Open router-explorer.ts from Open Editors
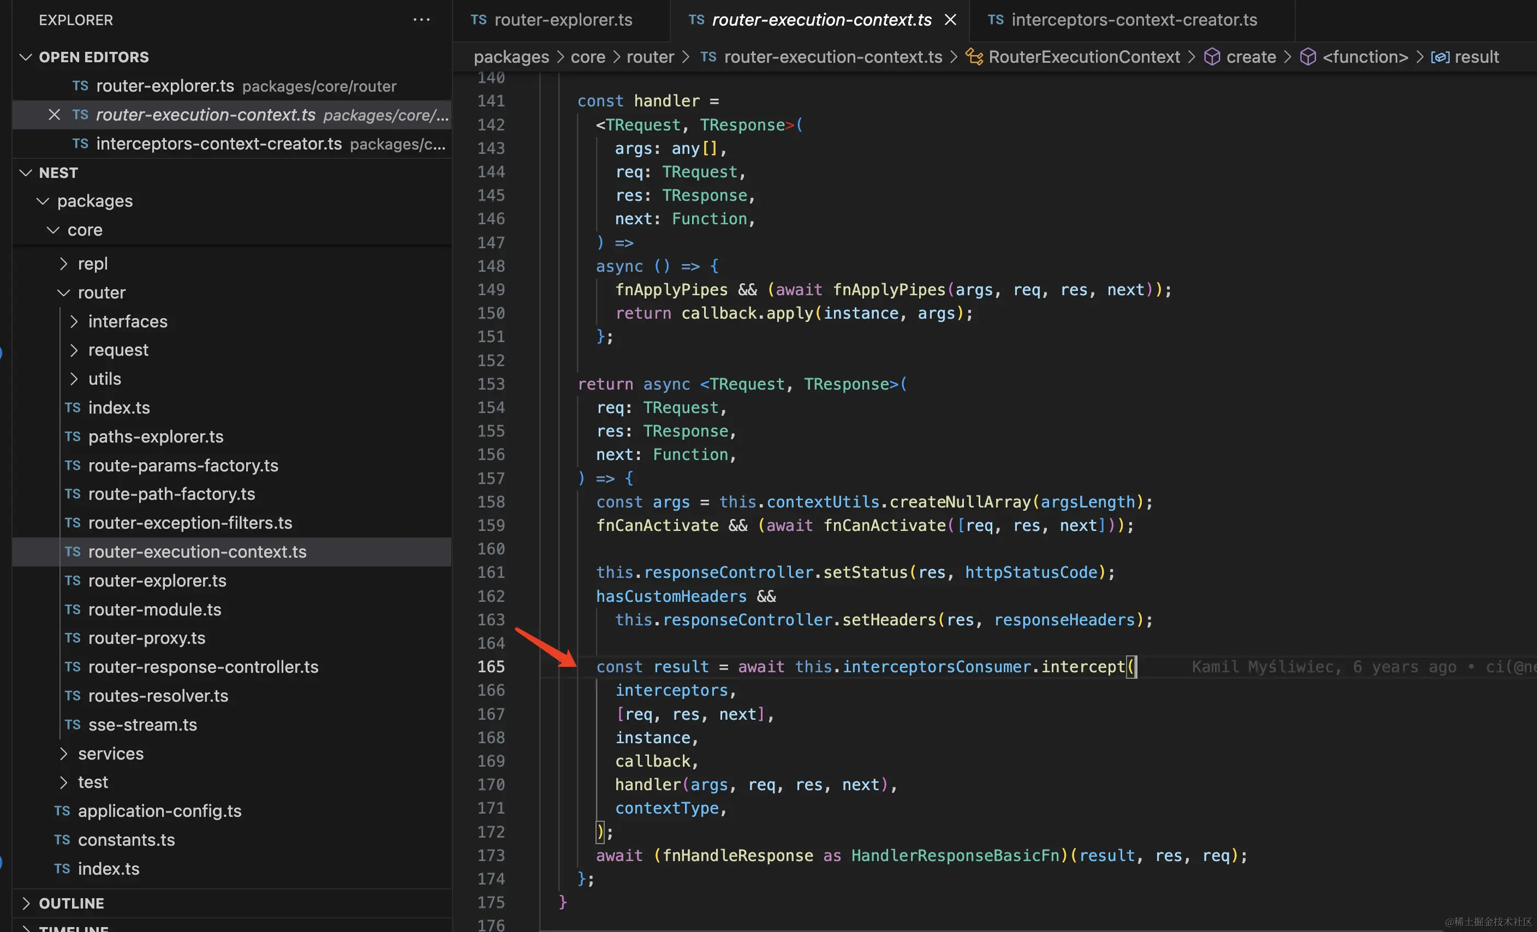The height and width of the screenshot is (932, 1537). tap(232, 86)
